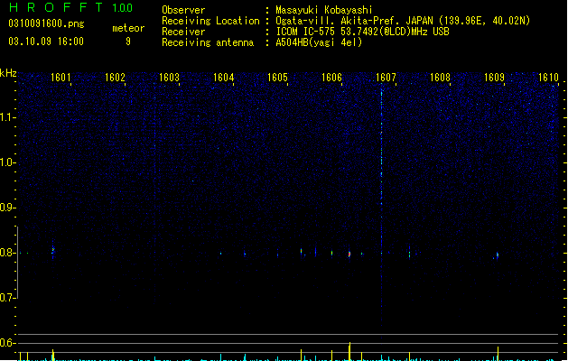Image resolution: width=568 pixels, height=361 pixels.
Task: Select the 1608 time marker
Action: click(440, 78)
